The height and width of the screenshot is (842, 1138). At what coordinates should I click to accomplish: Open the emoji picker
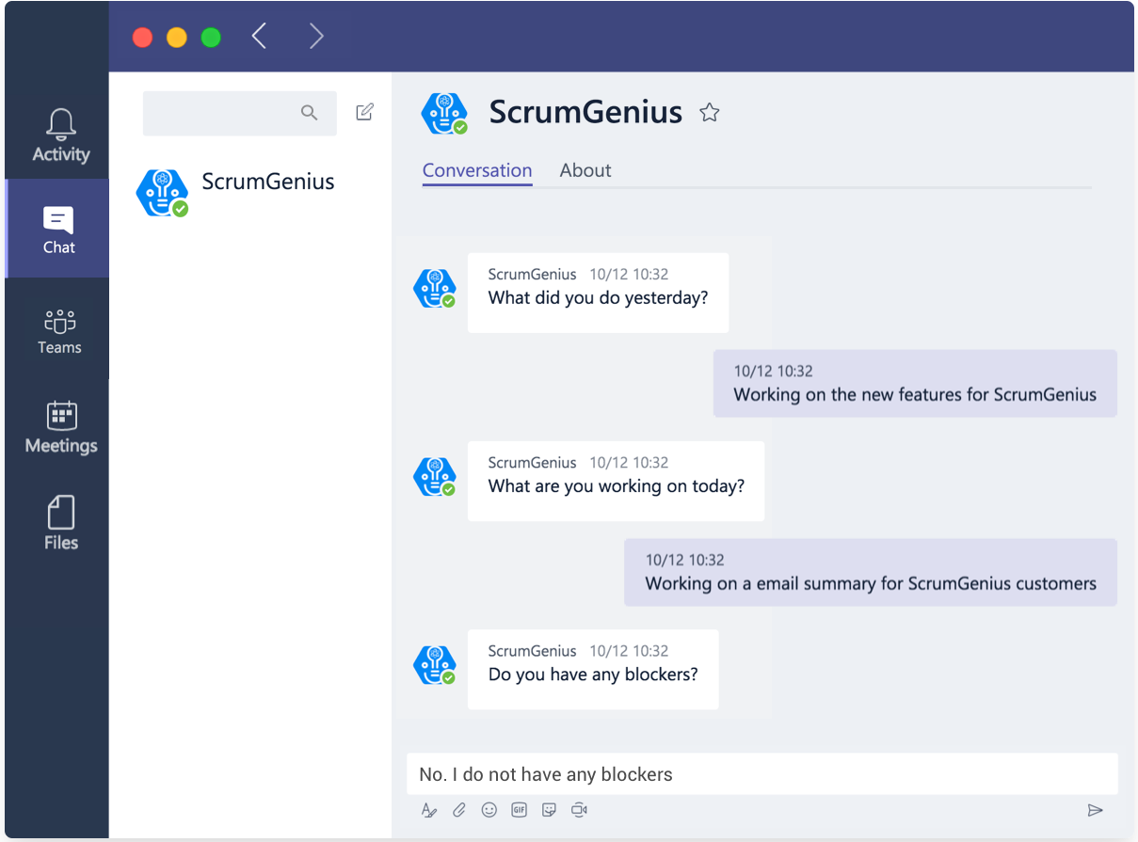[489, 810]
